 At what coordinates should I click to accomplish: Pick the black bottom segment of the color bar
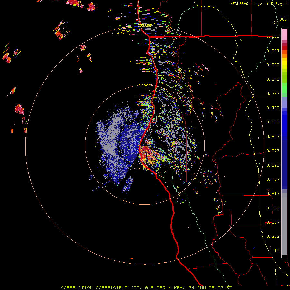point(285,256)
